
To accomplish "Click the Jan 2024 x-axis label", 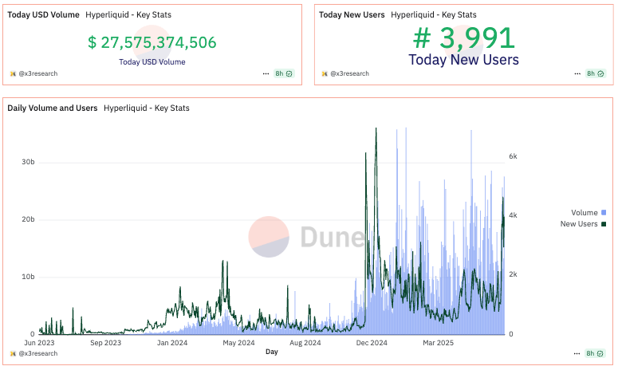I will (172, 343).
